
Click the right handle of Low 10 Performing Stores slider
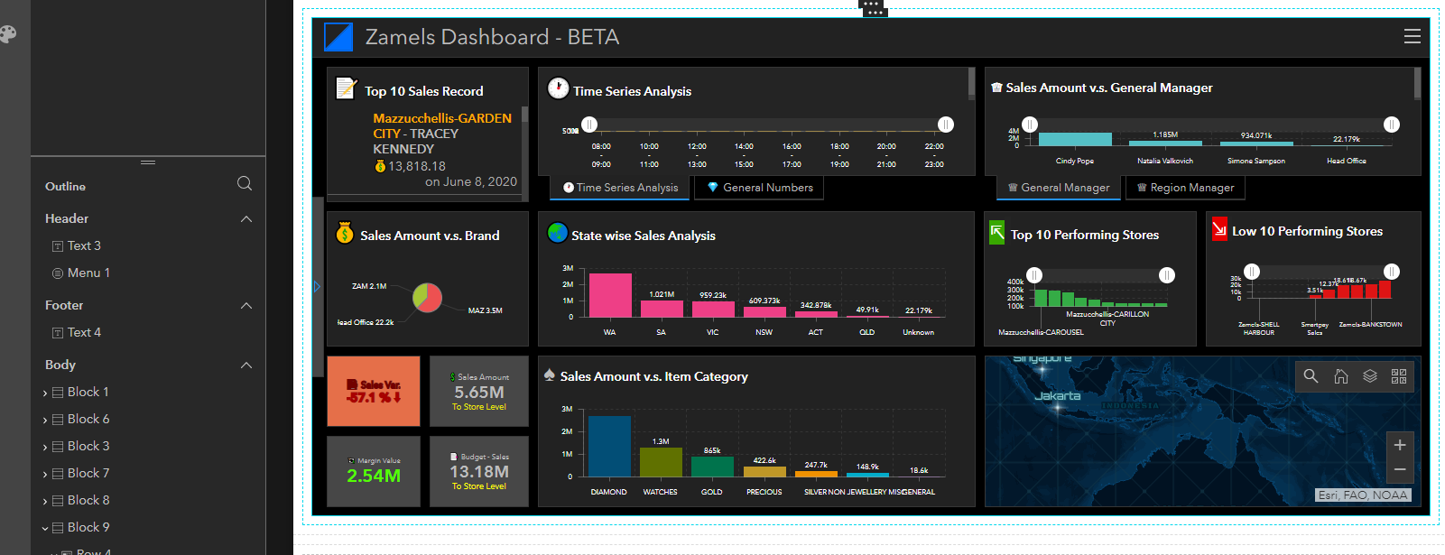click(1392, 272)
